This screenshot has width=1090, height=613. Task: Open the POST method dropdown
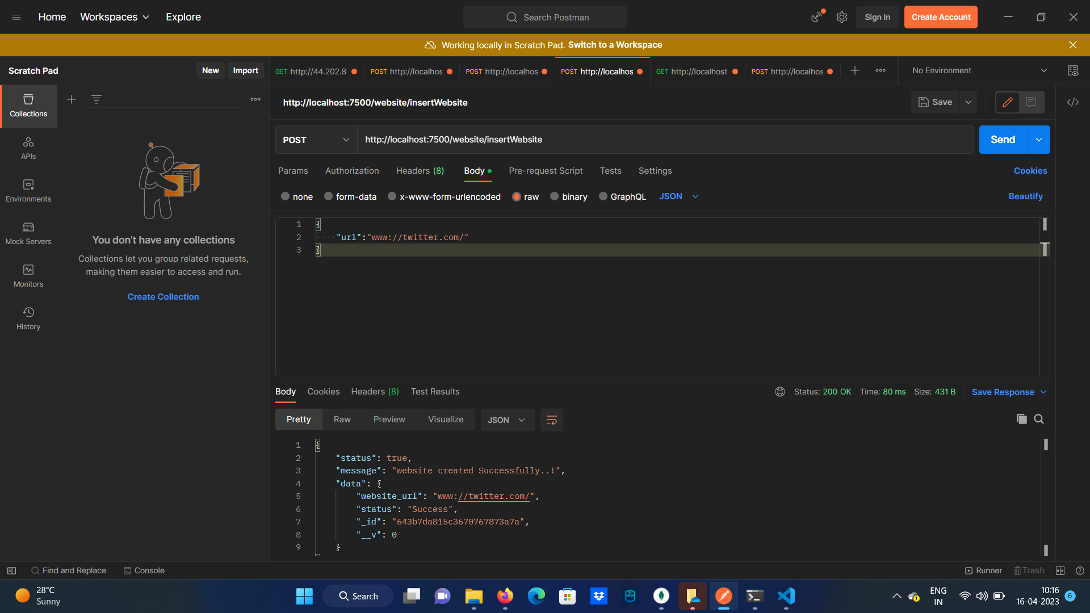(x=315, y=140)
